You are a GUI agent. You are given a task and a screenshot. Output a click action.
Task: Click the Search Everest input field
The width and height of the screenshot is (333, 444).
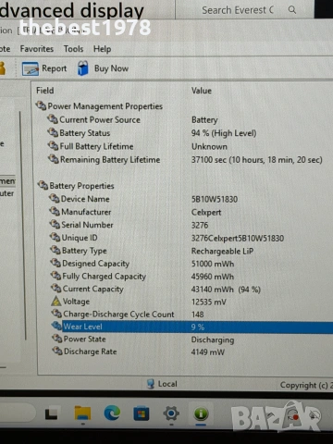238,10
